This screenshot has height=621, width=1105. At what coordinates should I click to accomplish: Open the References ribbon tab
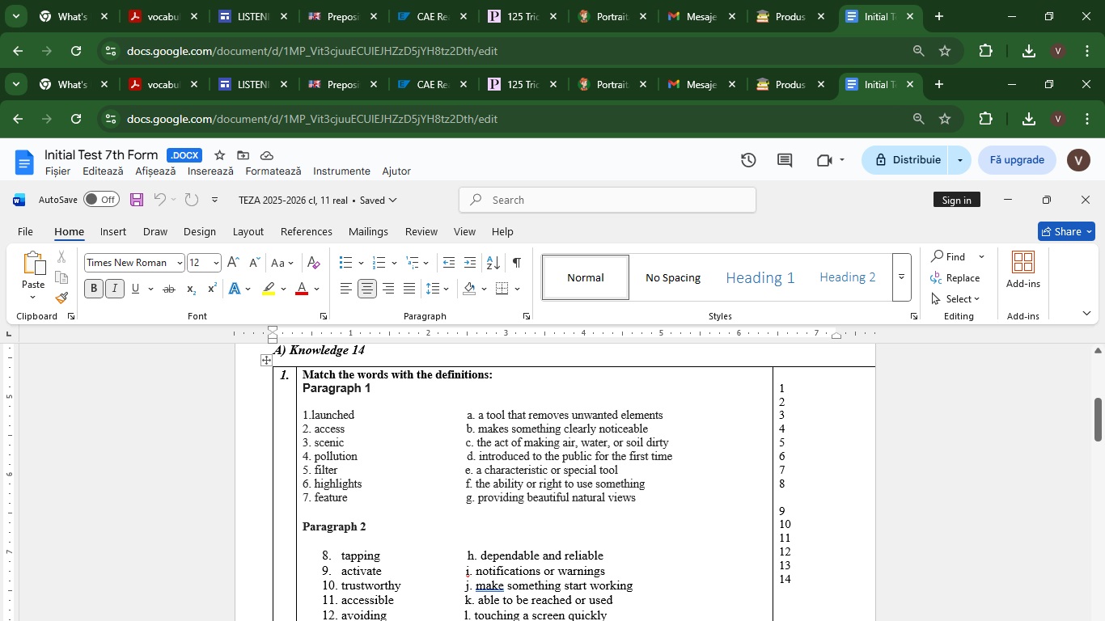(x=306, y=231)
